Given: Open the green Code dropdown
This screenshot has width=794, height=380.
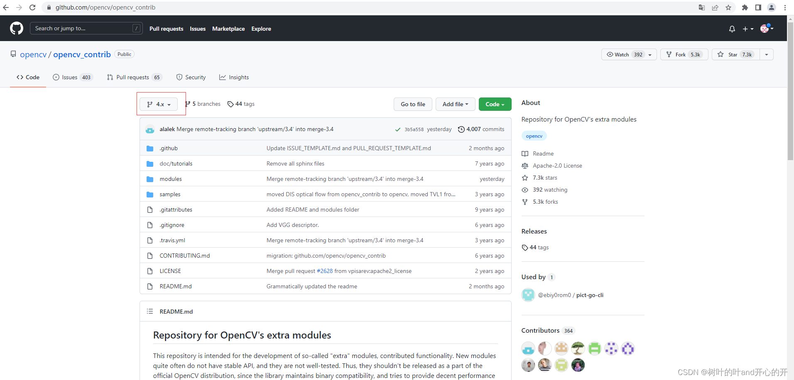Looking at the screenshot, I should [x=495, y=104].
